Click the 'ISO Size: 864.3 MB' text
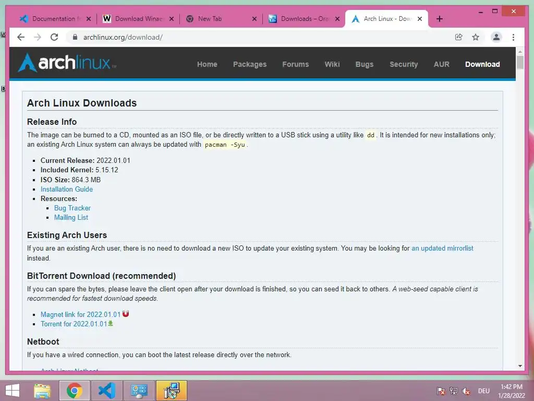534x401 pixels. (70, 180)
